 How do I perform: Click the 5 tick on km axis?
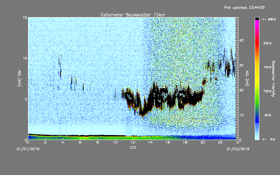point(26,99)
